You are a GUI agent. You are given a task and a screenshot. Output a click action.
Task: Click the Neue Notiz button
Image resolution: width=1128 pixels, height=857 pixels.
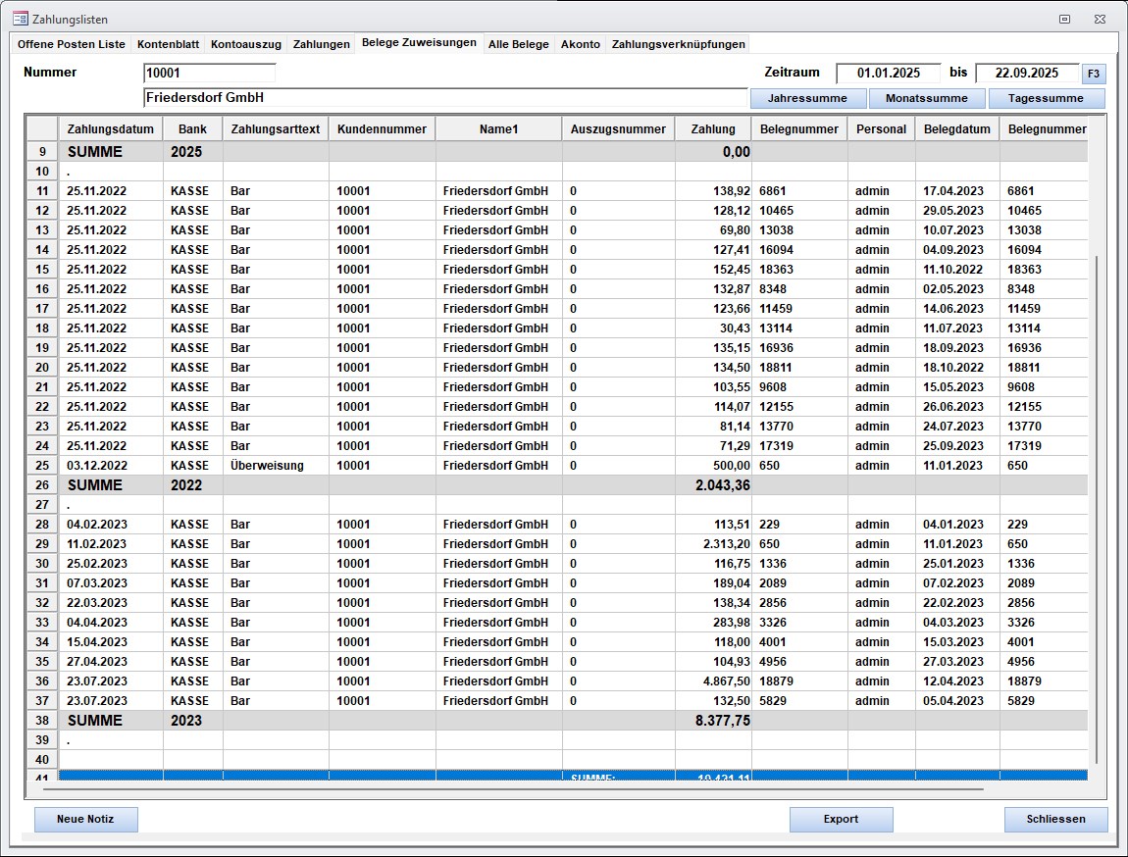pyautogui.click(x=86, y=819)
